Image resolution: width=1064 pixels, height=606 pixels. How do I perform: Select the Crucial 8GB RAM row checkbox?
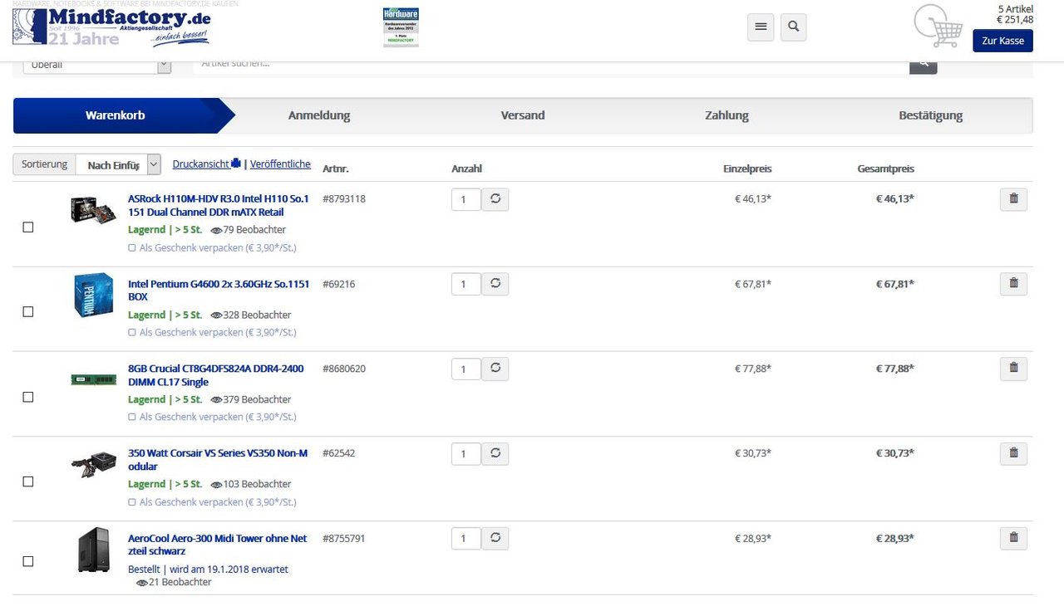28,398
